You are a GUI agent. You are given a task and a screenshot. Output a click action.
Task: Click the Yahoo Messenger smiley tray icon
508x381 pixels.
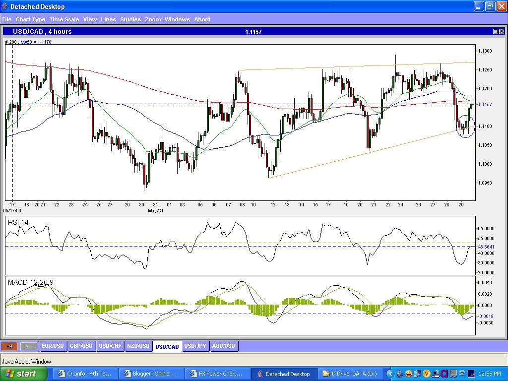[408, 374]
